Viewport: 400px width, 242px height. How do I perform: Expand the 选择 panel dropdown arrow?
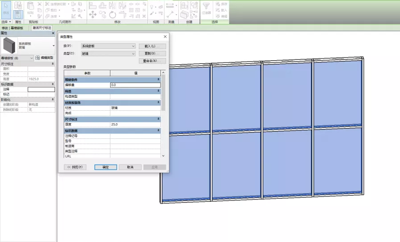10,22
